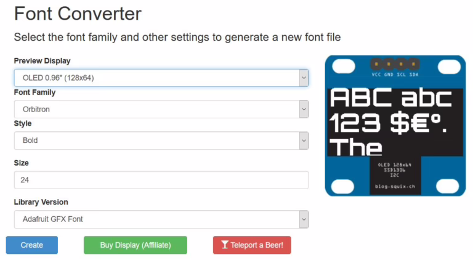
Task: Click the cocktail glass icon on Teleport button
Action: click(x=225, y=245)
